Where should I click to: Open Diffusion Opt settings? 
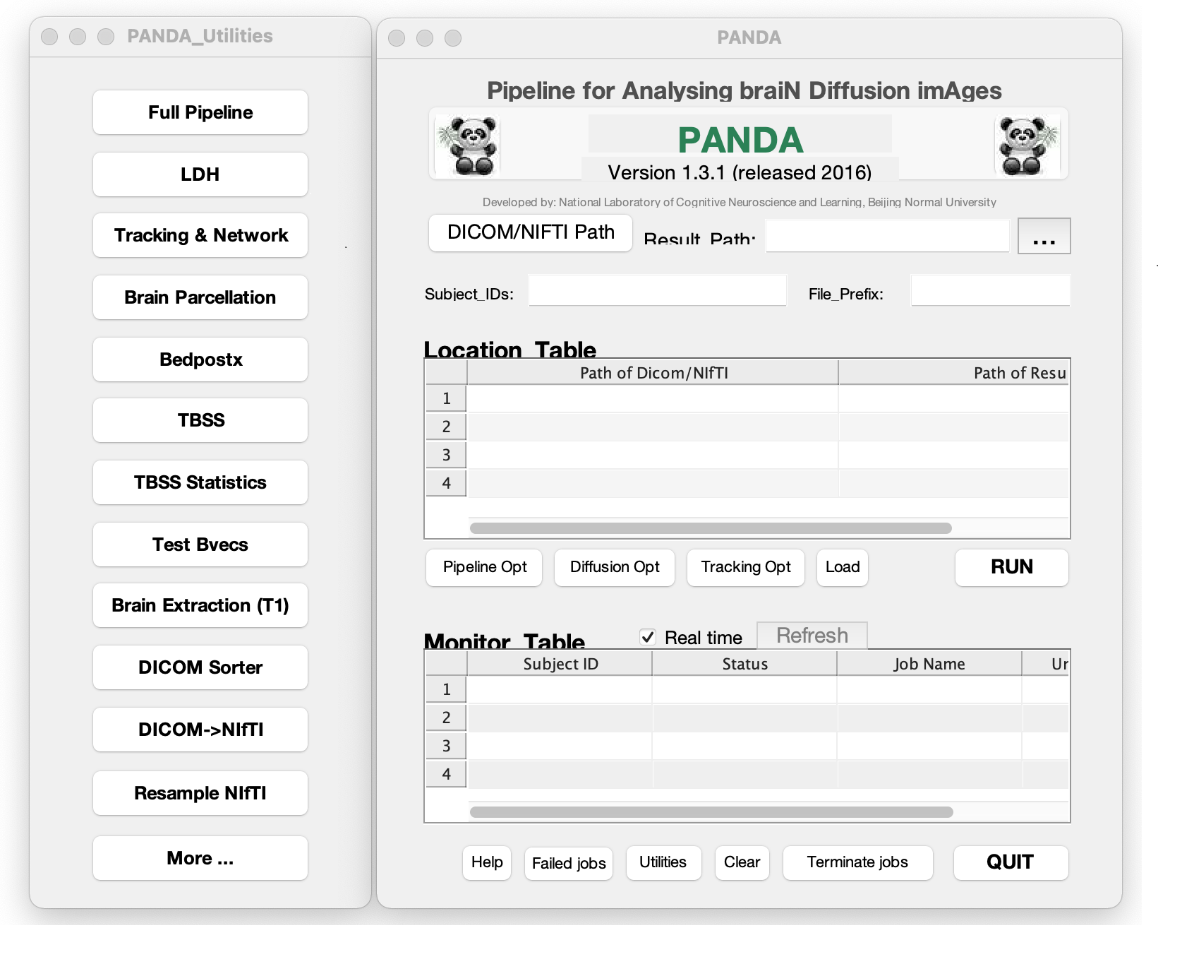614,567
